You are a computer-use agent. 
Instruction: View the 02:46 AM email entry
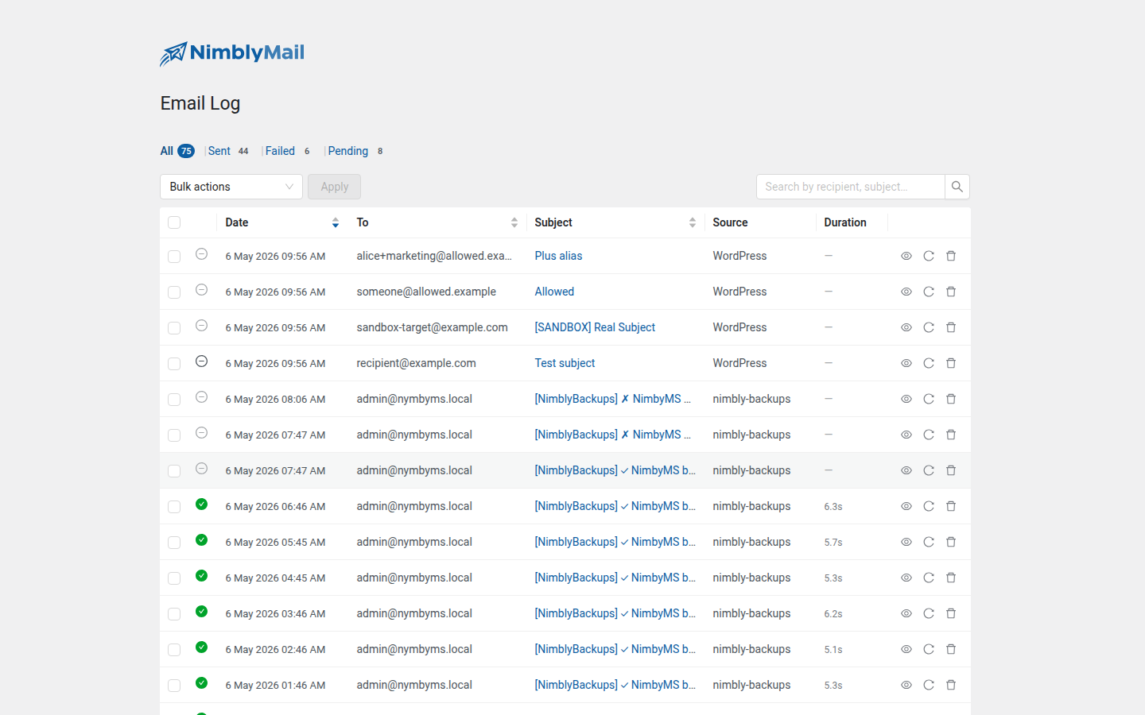(x=906, y=649)
